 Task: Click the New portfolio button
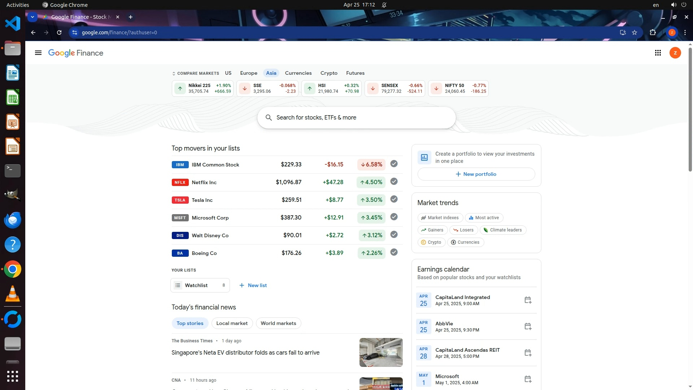[x=476, y=174]
